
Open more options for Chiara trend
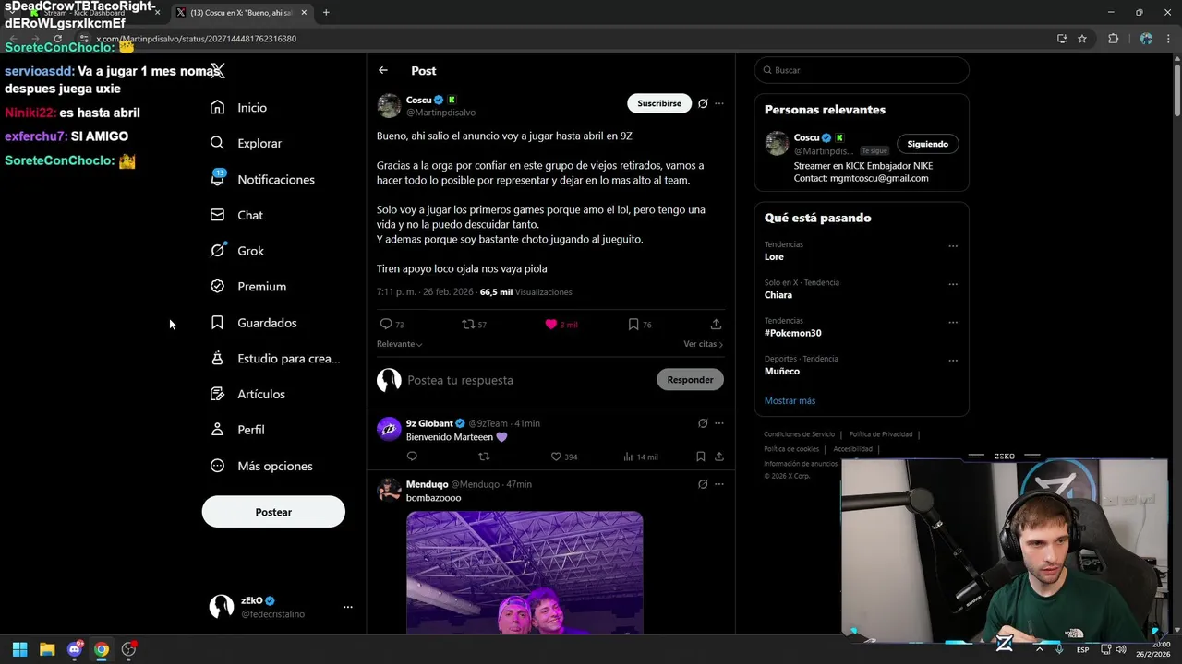(953, 284)
